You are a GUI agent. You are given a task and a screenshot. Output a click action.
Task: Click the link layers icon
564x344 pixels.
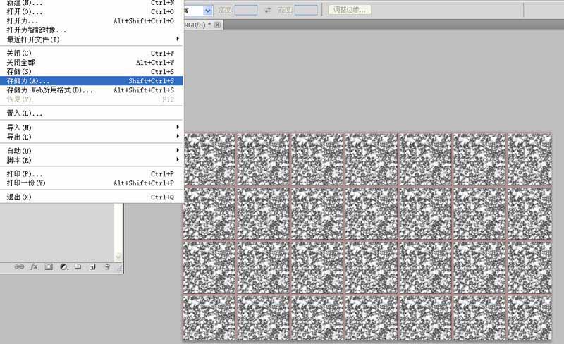[19, 267]
